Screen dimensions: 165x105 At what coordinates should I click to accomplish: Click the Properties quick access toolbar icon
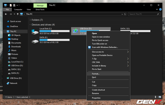[x=11, y=5]
